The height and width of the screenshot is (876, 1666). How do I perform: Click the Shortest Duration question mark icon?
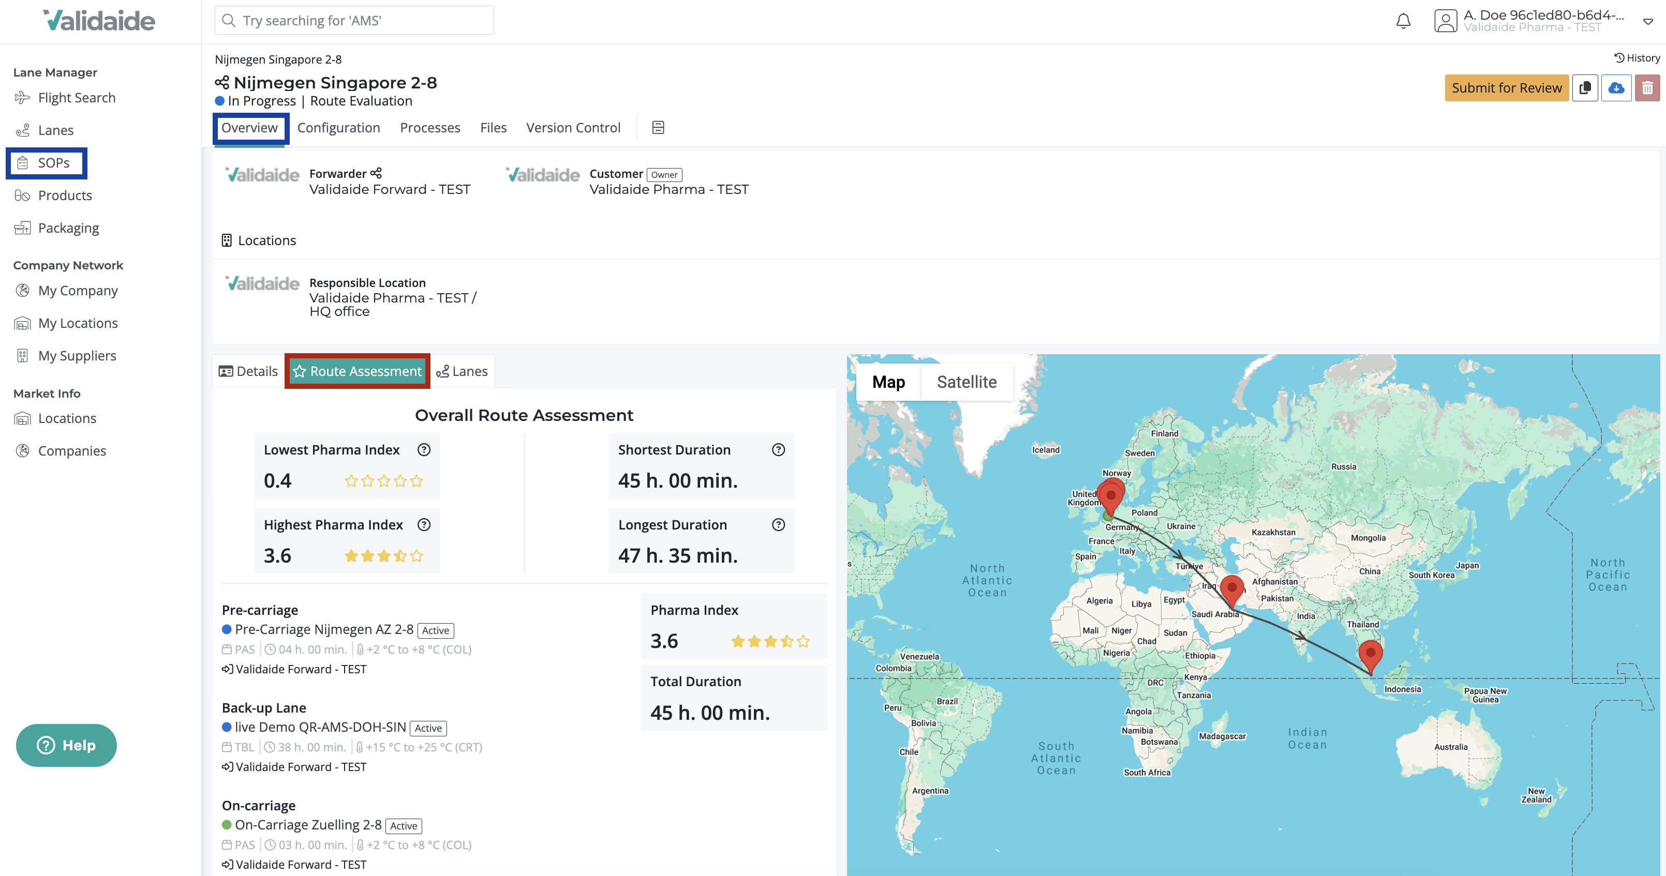coord(778,449)
